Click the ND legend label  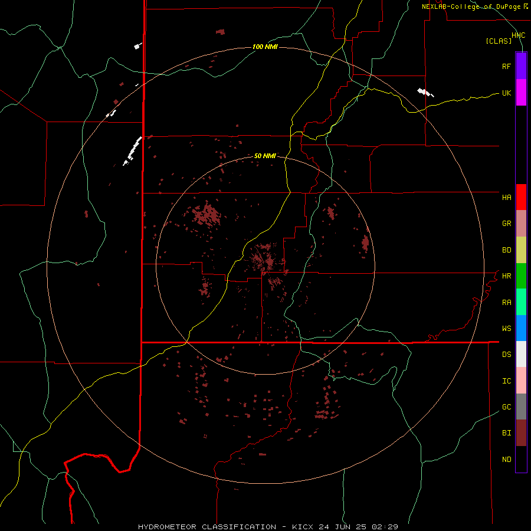[x=506, y=460]
